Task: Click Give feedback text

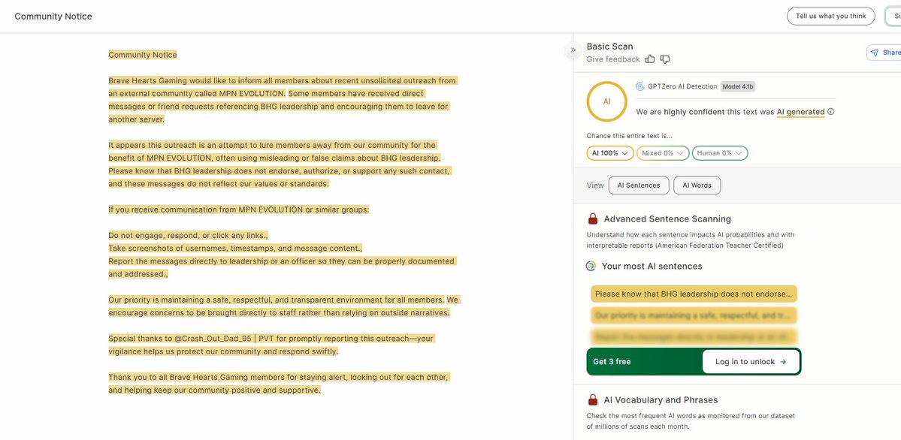Action: point(613,59)
